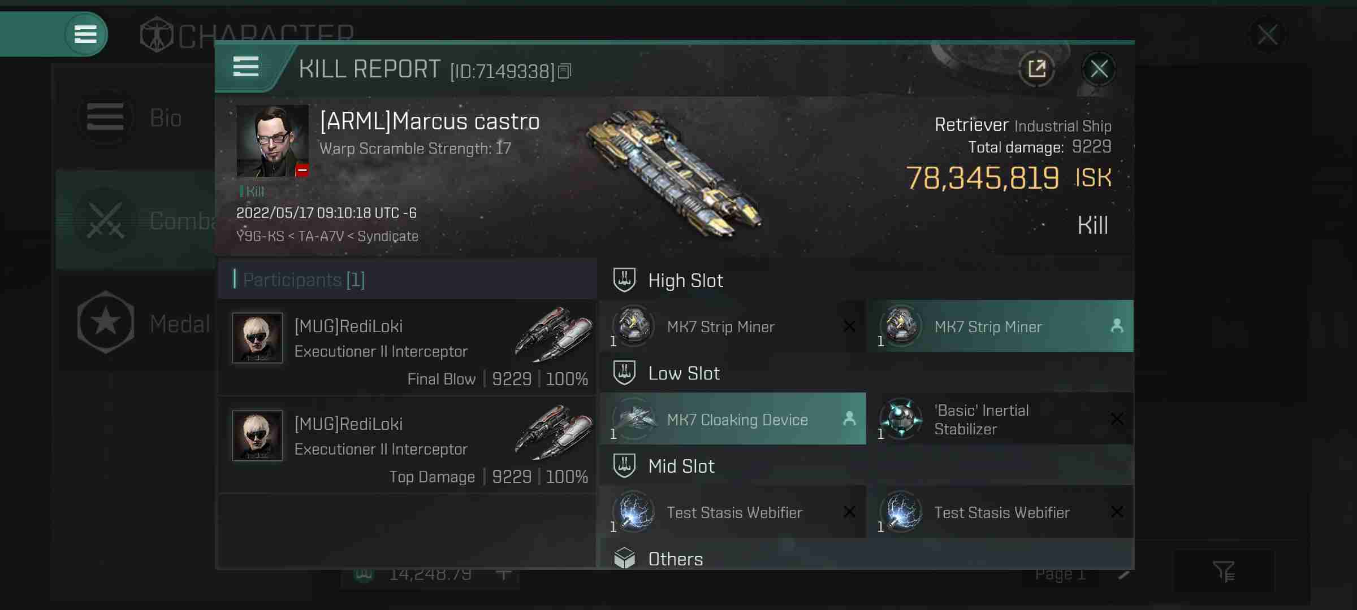Select the second Test Stasis Webifier
Viewport: 1357px width, 610px height.
tap(1000, 512)
